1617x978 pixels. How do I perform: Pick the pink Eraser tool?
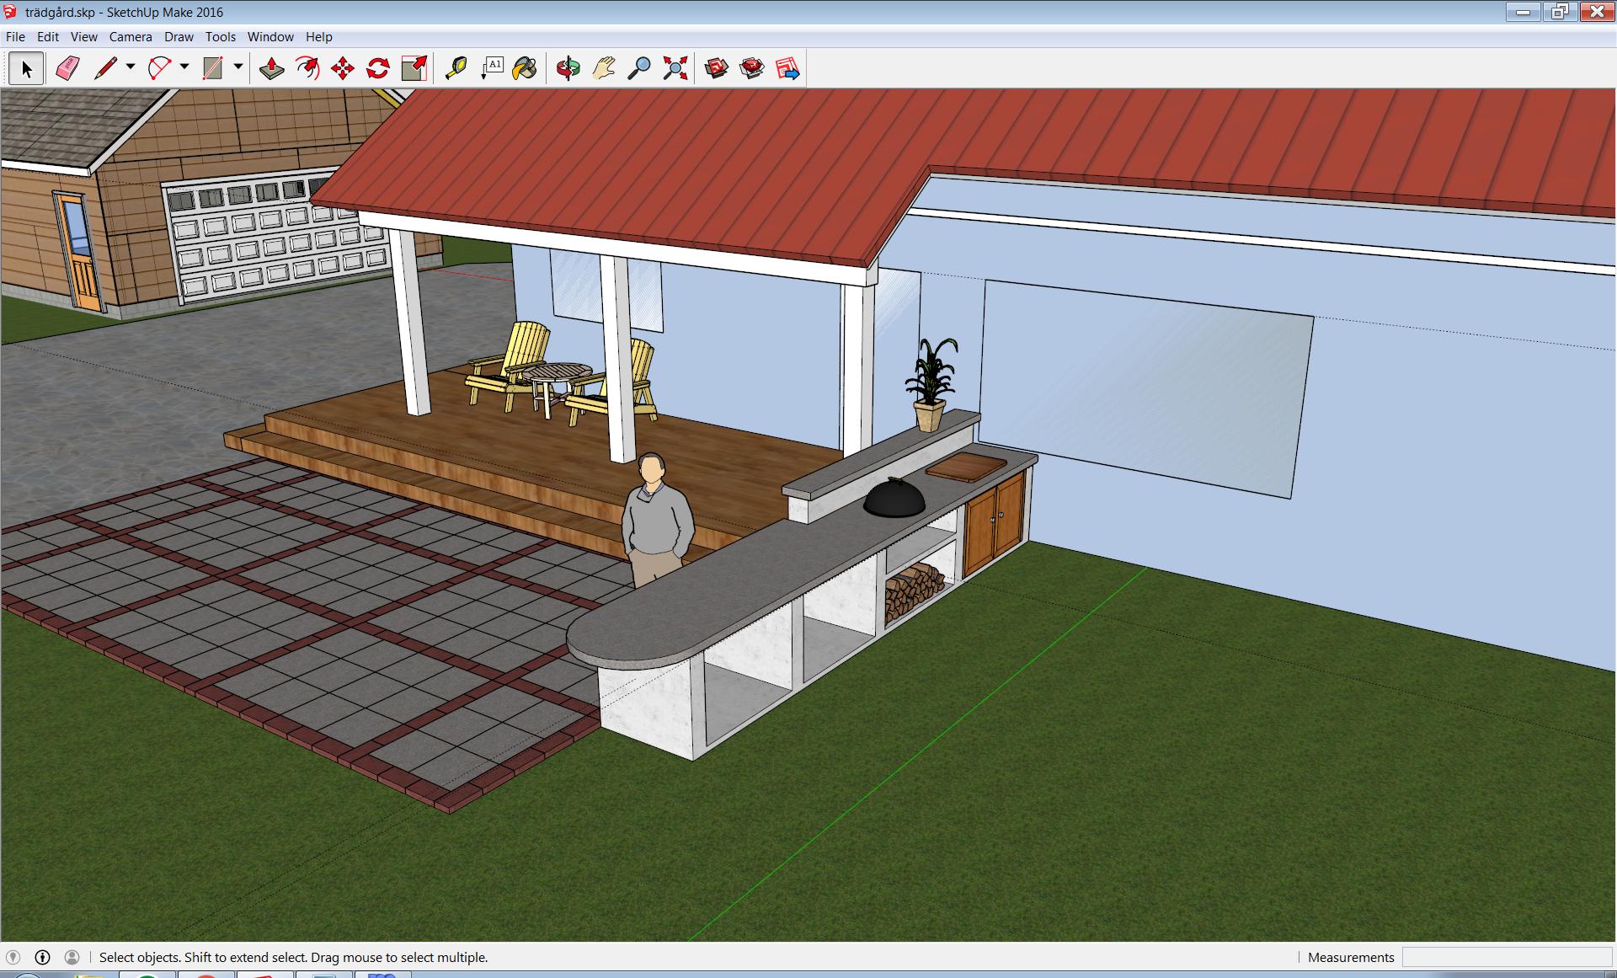(x=67, y=68)
